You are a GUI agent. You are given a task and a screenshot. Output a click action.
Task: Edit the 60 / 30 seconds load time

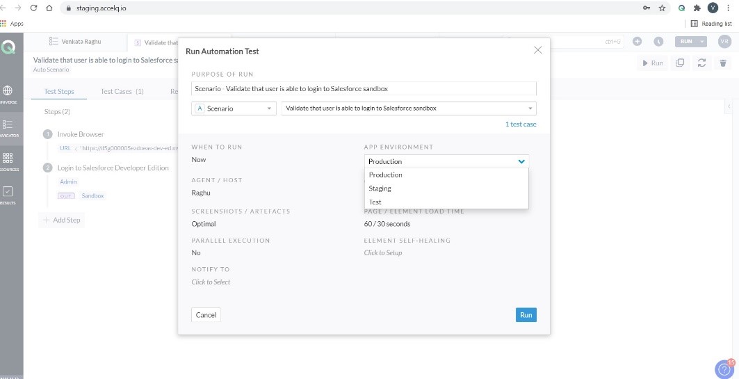click(387, 224)
